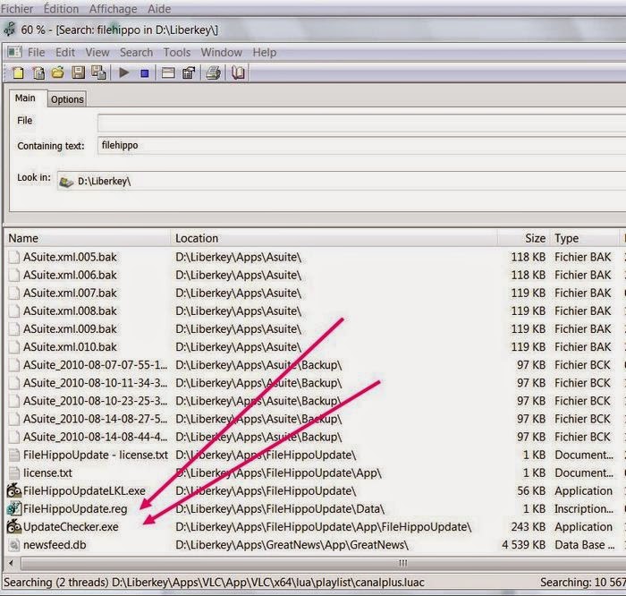
Task: Open the Help menu
Action: point(265,52)
